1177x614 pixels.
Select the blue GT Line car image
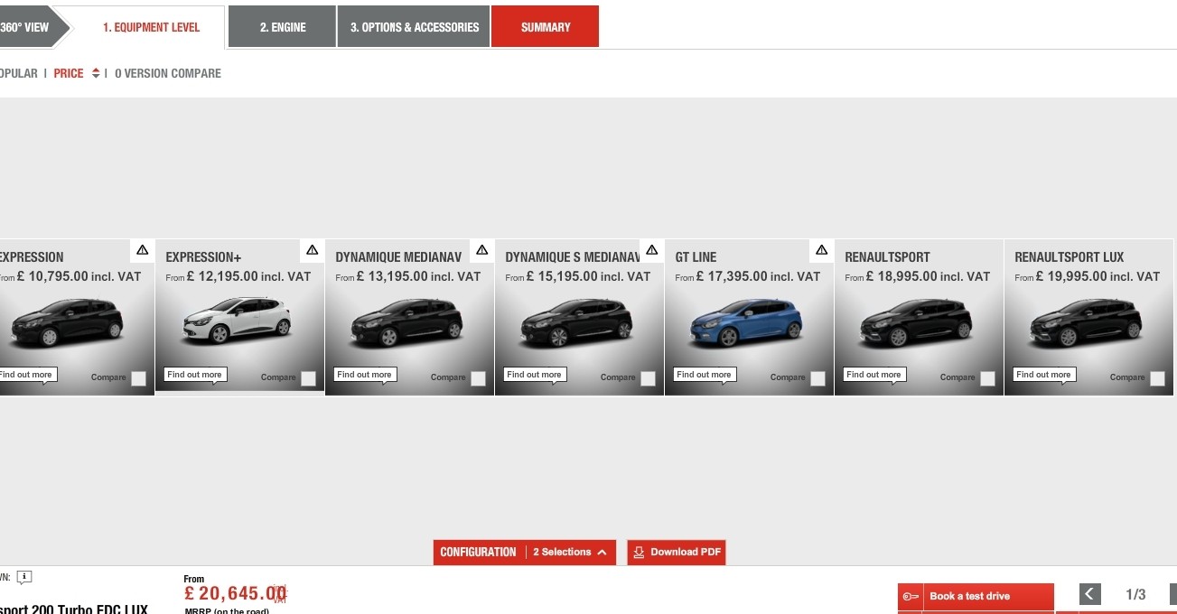(746, 323)
